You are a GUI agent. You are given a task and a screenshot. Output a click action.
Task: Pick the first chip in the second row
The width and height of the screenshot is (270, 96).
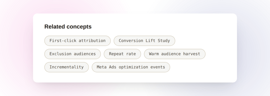tap(73, 54)
